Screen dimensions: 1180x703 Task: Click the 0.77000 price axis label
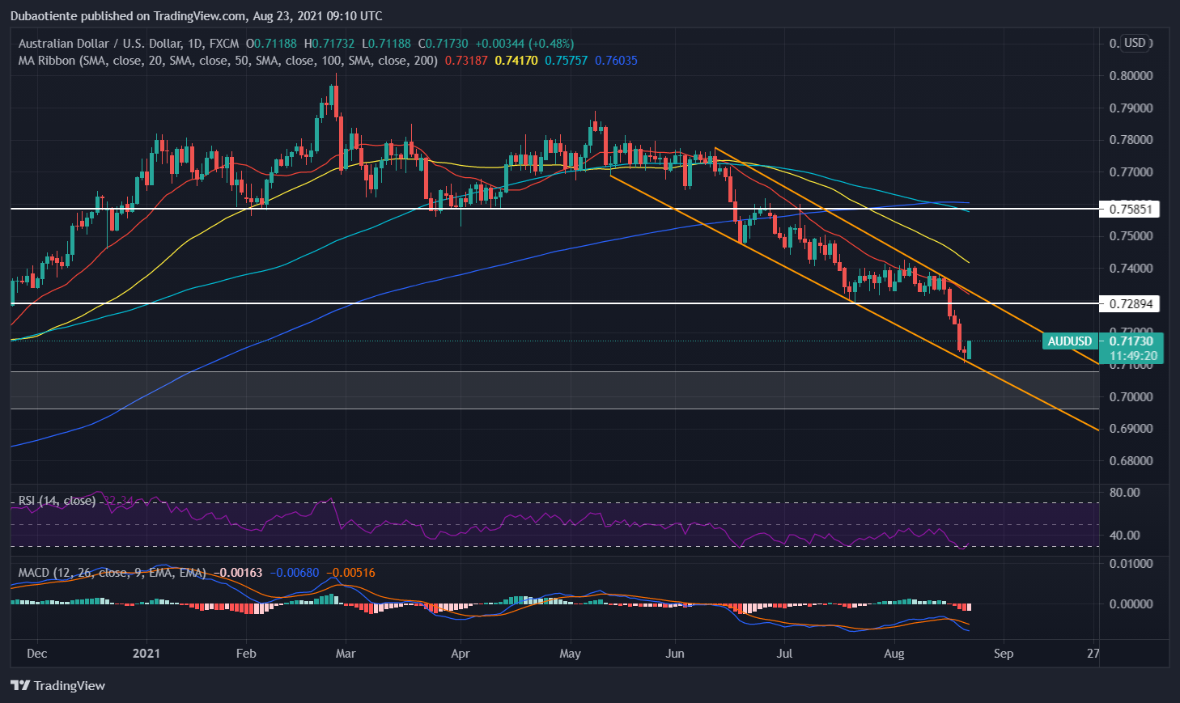[1131, 172]
